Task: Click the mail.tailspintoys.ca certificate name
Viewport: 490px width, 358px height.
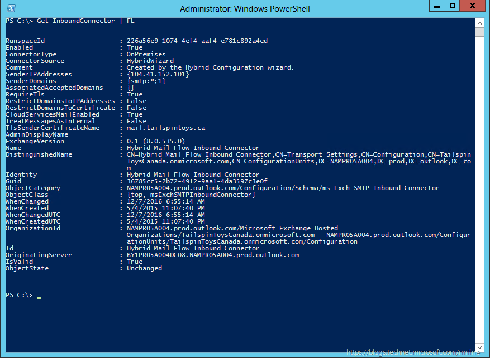Action: tap(166, 128)
